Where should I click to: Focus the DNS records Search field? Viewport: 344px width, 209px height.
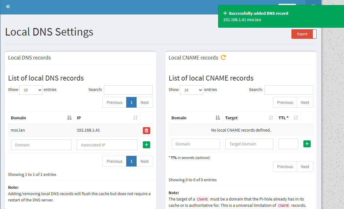(128, 90)
